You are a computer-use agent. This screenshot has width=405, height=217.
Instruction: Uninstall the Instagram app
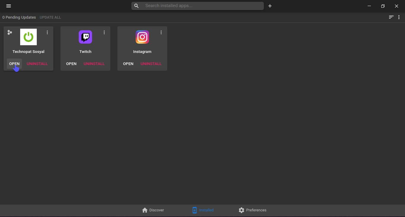click(x=151, y=64)
